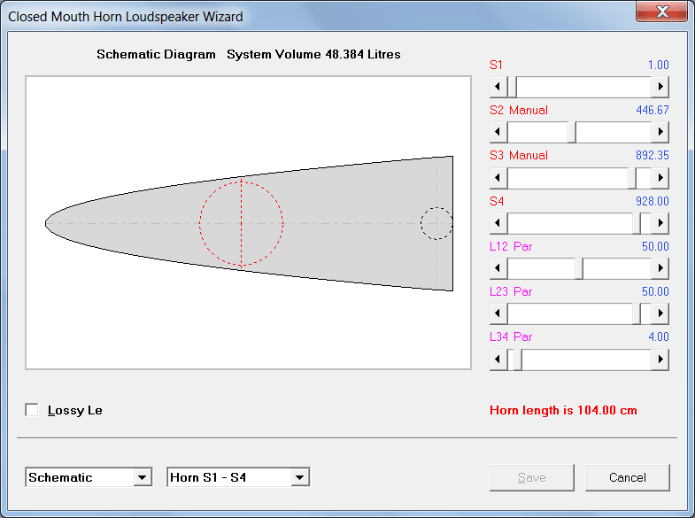Click the S1 slider thumb

click(512, 87)
